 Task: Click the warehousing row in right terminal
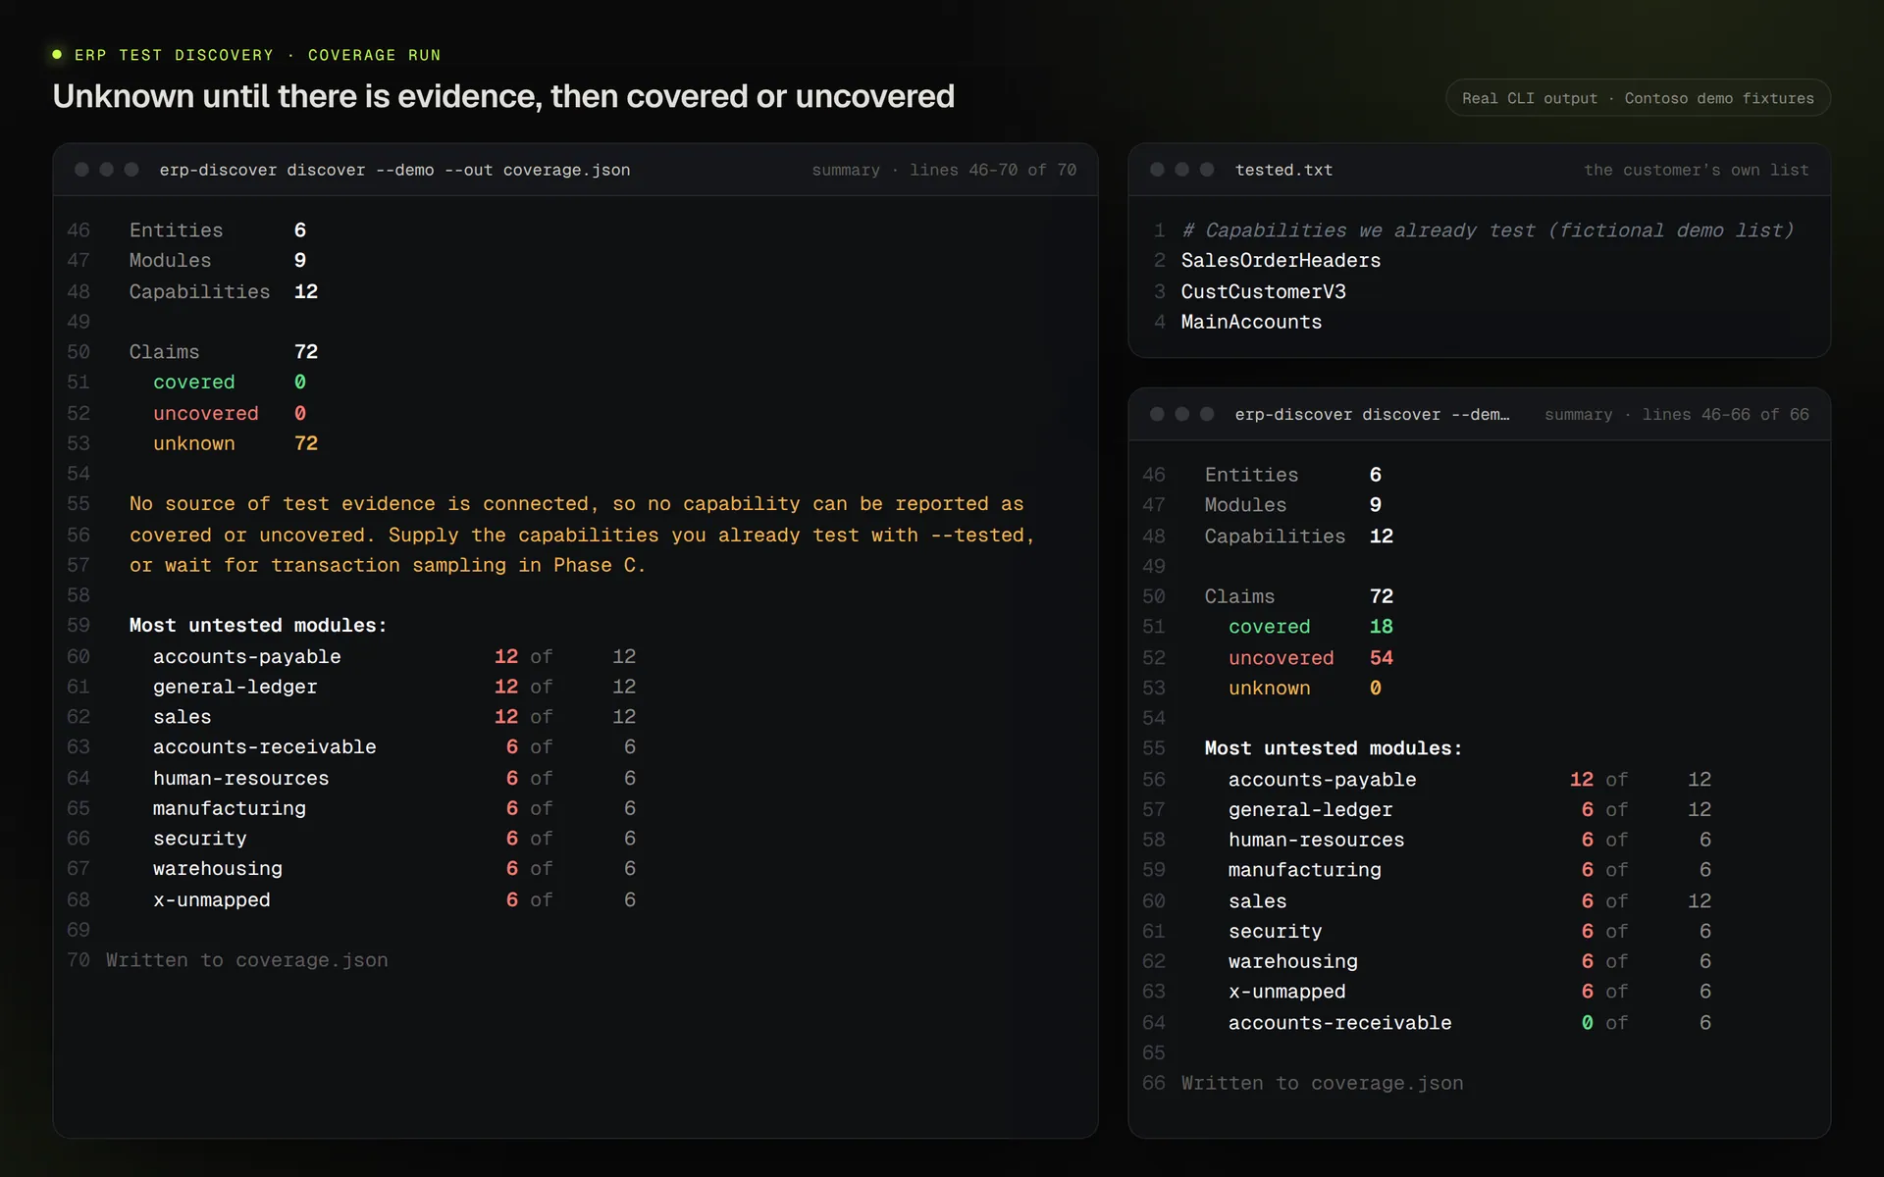coord(1469,961)
